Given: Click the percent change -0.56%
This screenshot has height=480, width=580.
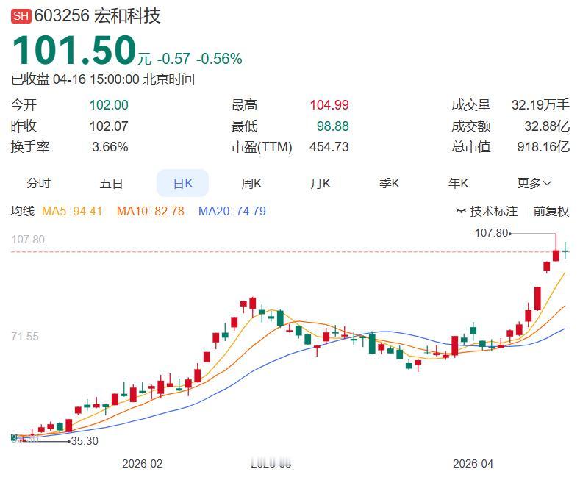Looking at the screenshot, I should (219, 59).
